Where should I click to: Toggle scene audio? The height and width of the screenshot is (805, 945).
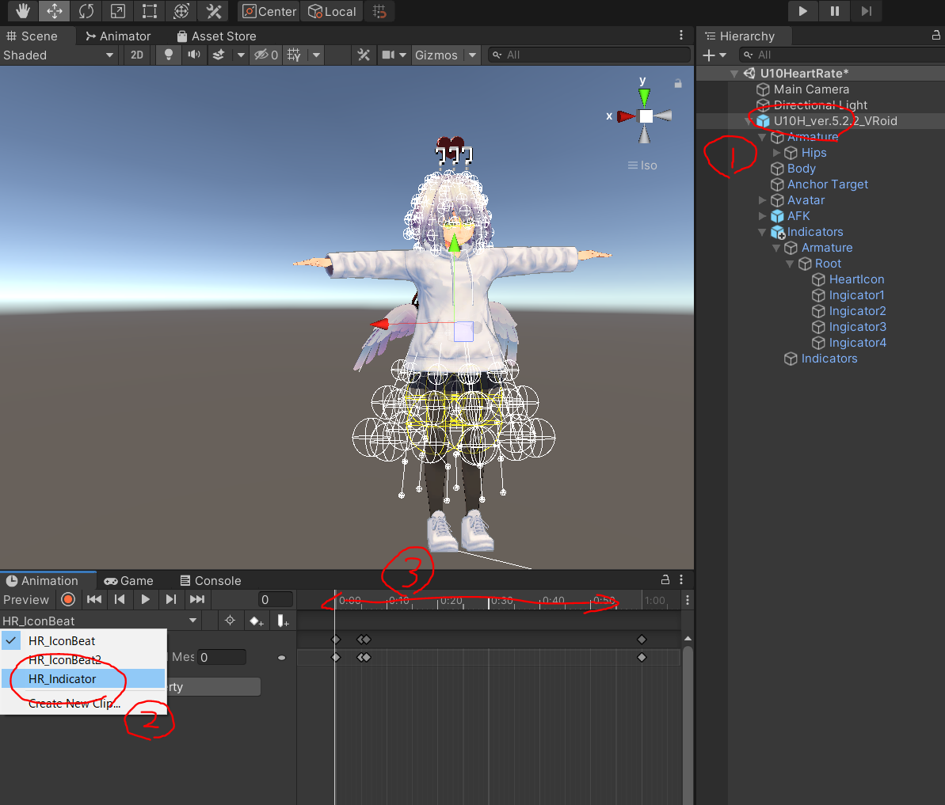point(193,55)
